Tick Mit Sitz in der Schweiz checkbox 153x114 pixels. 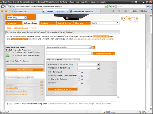tap(79, 79)
